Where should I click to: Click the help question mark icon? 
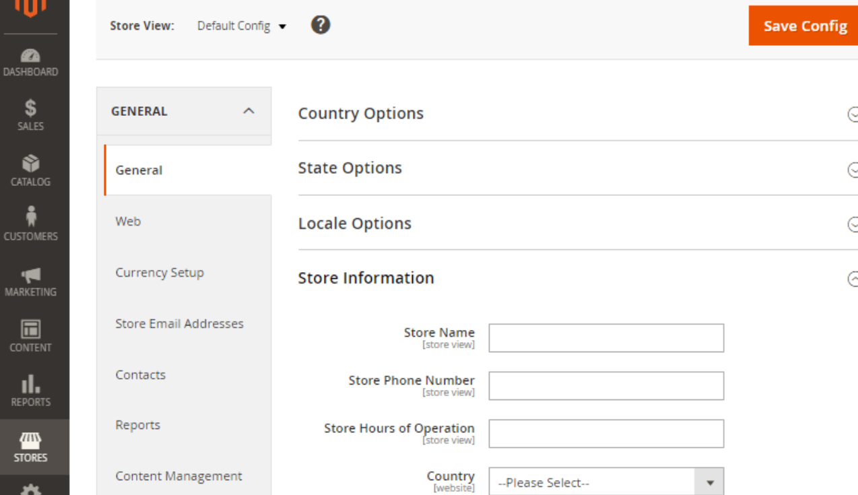pos(321,26)
